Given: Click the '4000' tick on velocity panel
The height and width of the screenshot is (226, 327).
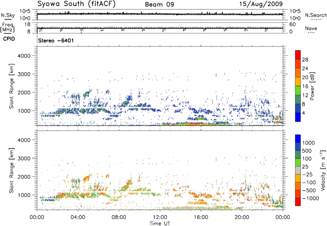Looking at the screenshot, I should click(24, 140).
